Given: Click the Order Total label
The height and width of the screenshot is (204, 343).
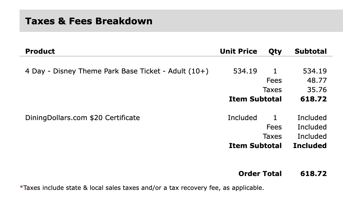Looking at the screenshot, I should 260,173.
